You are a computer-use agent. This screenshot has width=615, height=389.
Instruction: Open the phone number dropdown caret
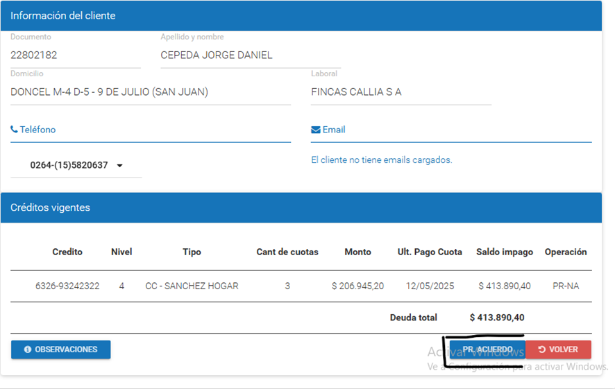point(119,166)
